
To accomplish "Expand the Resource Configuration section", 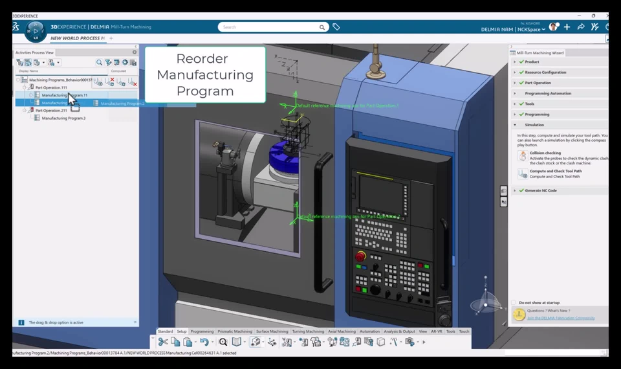I will tap(515, 73).
